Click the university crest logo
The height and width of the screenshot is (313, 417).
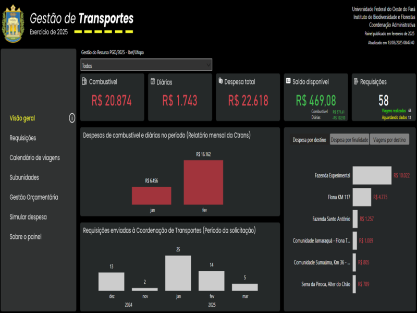point(13,25)
